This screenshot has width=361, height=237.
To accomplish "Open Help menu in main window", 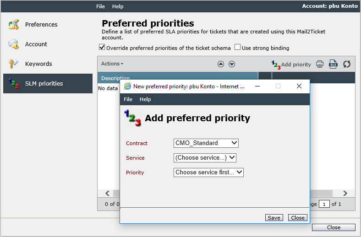I will (118, 6).
